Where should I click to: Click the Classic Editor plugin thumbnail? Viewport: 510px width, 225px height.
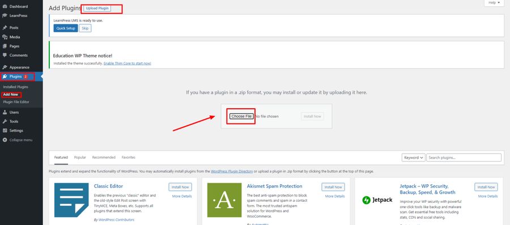pos(71,200)
